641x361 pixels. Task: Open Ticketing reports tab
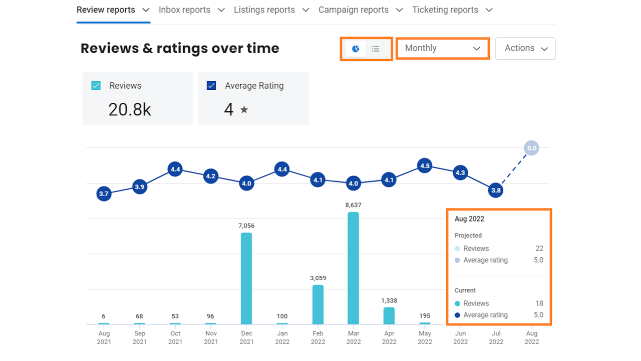click(x=445, y=10)
